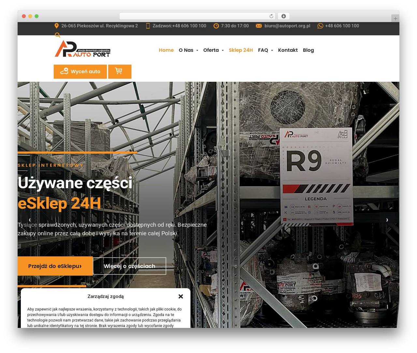Open the FAQ menu item

click(x=263, y=50)
